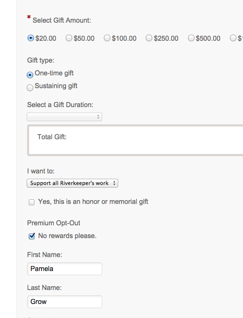
Task: Choose the $500.00 gift amount
Action: [191, 38]
